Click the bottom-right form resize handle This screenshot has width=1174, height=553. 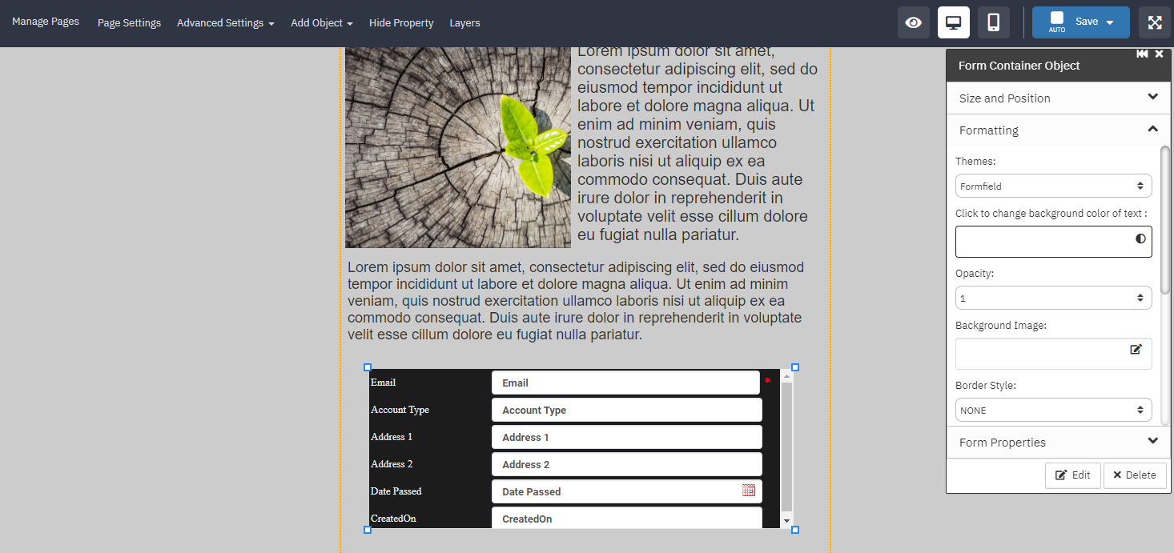(x=795, y=530)
